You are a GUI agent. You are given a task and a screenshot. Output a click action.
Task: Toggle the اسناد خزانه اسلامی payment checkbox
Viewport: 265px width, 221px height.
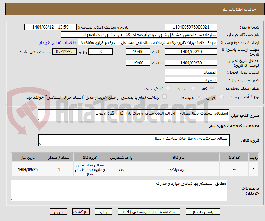pyautogui.click(x=164, y=97)
